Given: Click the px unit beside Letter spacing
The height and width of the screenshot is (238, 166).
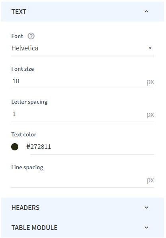Looking at the screenshot, I should click(x=150, y=115).
